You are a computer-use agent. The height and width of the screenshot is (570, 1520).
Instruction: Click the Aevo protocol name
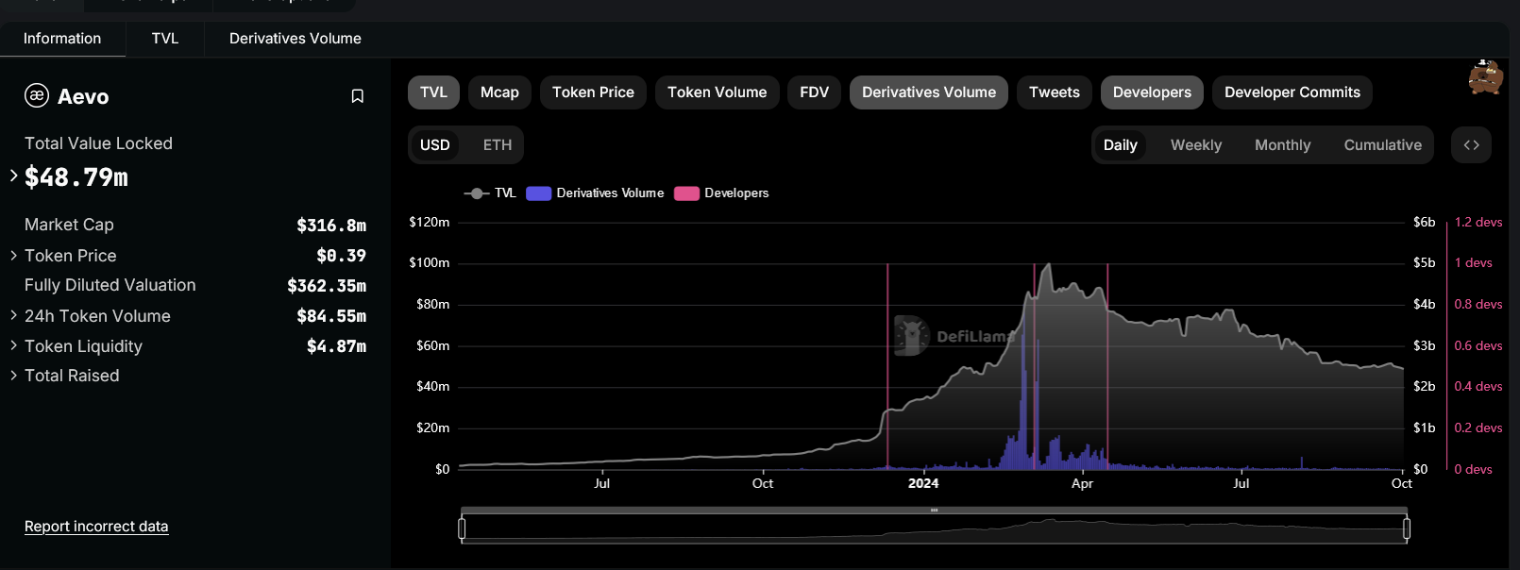tap(83, 96)
